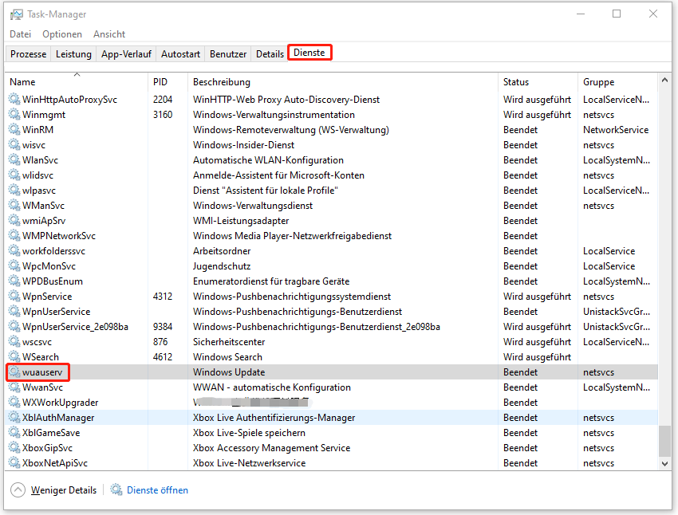Click the gear icon beside XboxGipSvc

pos(14,447)
